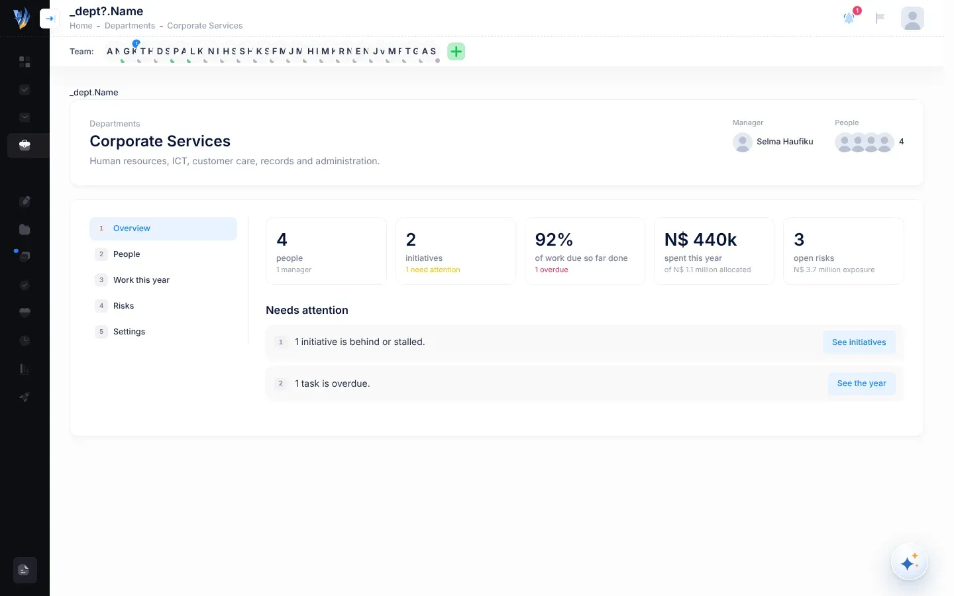954x596 pixels.
Task: Select the Overview tab
Action: coord(163,228)
